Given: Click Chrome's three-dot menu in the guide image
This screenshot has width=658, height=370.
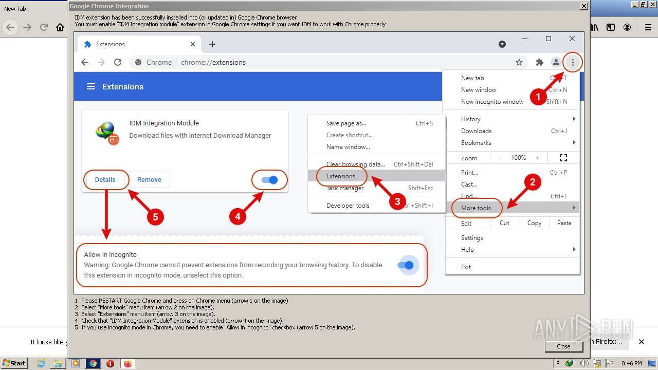Looking at the screenshot, I should (573, 62).
